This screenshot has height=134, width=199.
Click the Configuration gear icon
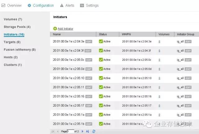[29, 6]
